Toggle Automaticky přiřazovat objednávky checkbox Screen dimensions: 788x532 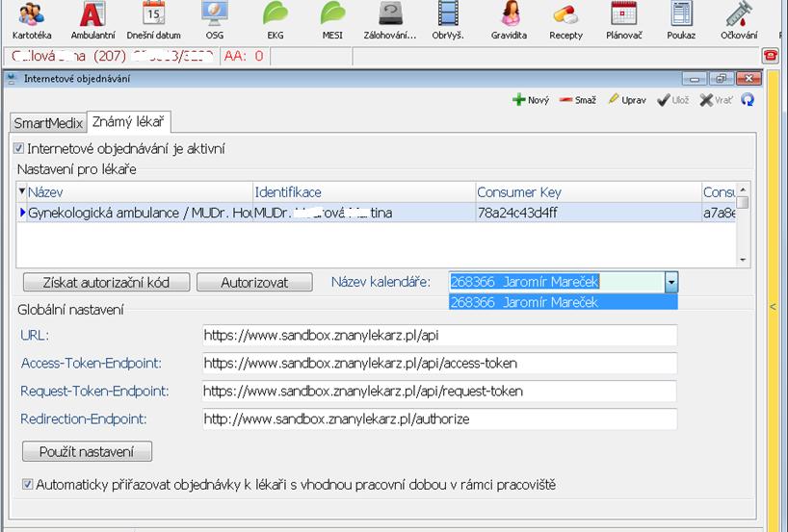point(27,484)
